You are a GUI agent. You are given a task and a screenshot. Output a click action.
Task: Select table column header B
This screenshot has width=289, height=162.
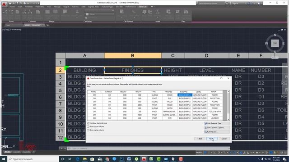133,55
